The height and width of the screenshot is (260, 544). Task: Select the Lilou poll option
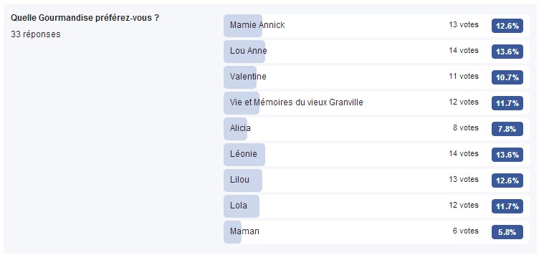click(x=376, y=180)
